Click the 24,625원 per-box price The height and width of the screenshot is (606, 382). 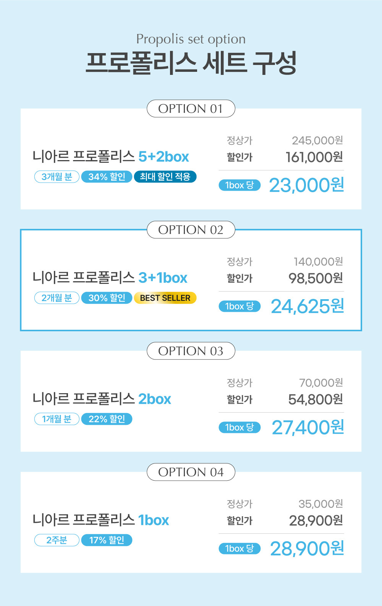pyautogui.click(x=307, y=306)
